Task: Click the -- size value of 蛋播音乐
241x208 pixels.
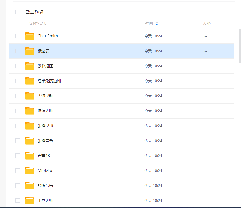Action: pos(206,141)
